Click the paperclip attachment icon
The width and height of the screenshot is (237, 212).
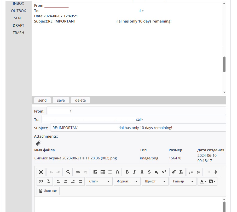tap(38, 143)
